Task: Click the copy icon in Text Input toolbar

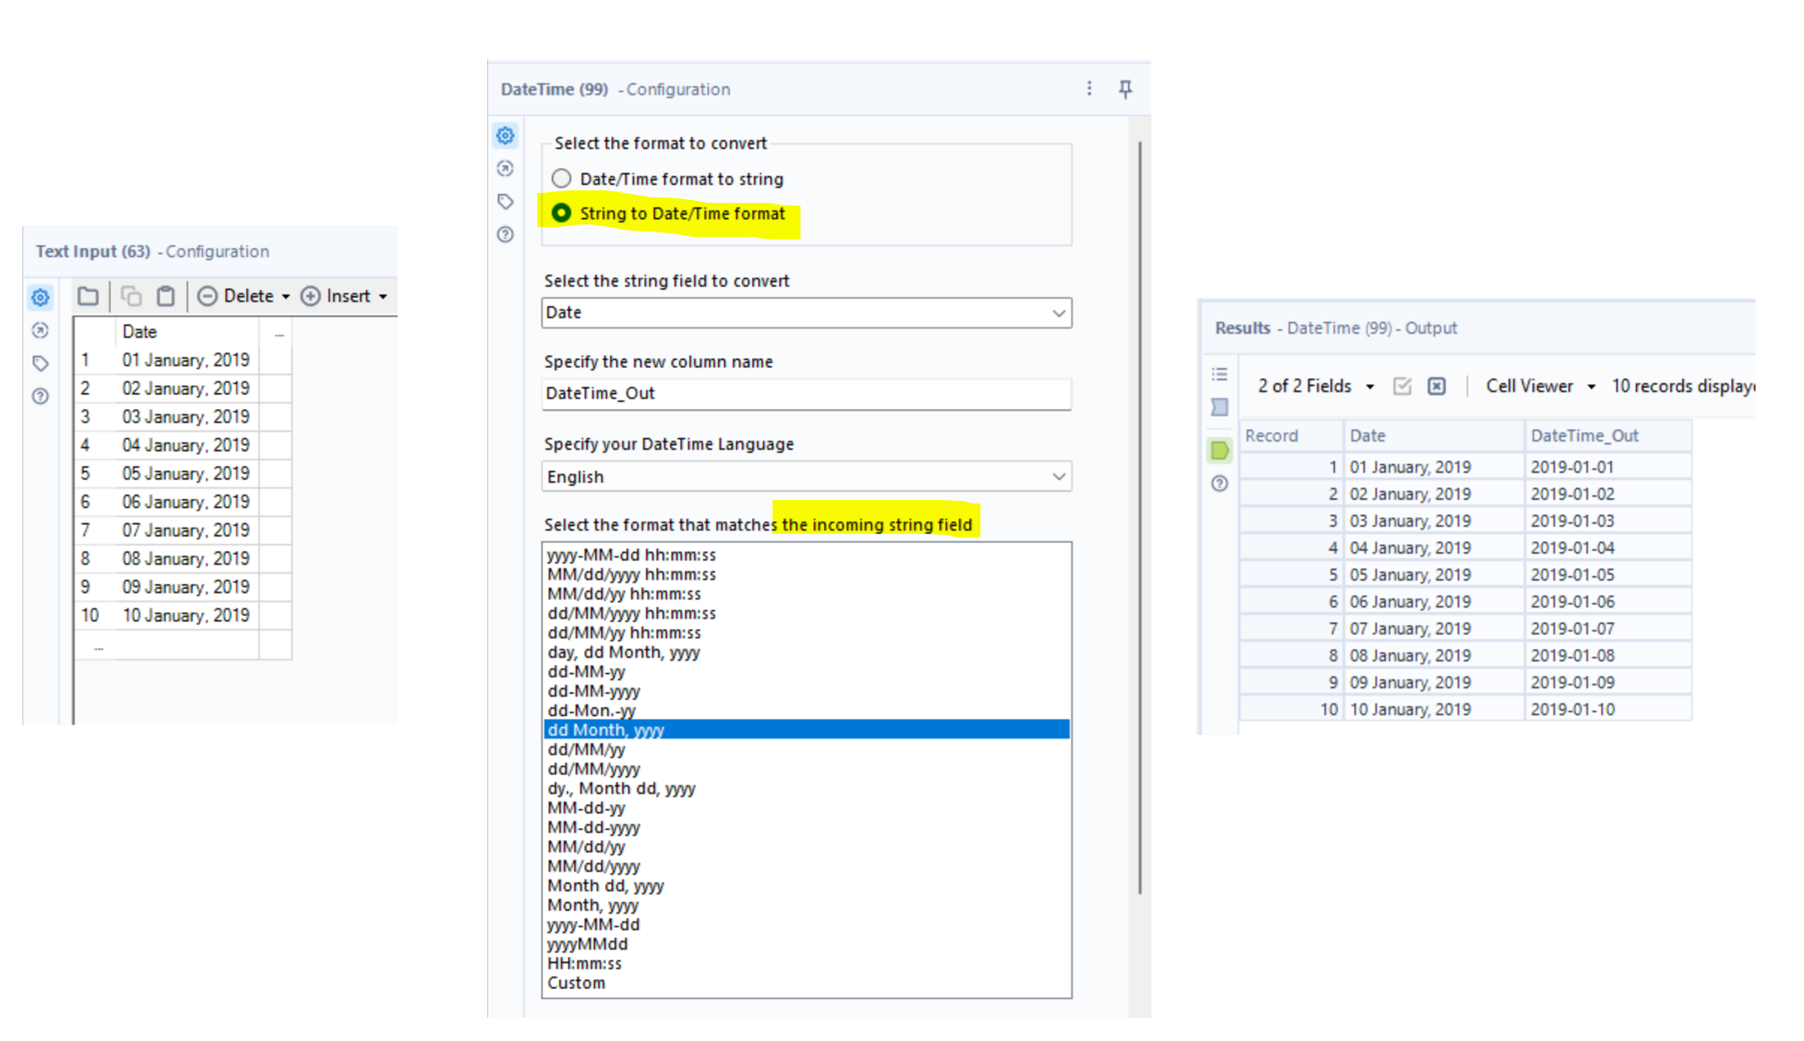Action: pos(131,295)
